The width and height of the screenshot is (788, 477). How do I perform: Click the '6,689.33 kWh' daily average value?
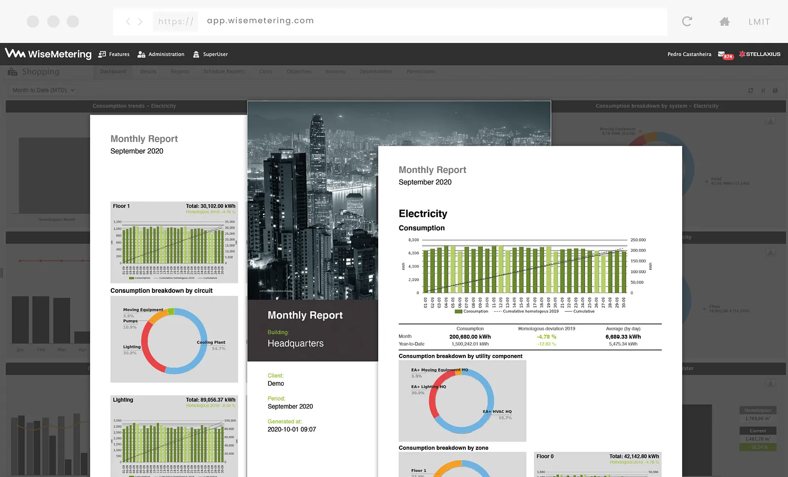(623, 337)
